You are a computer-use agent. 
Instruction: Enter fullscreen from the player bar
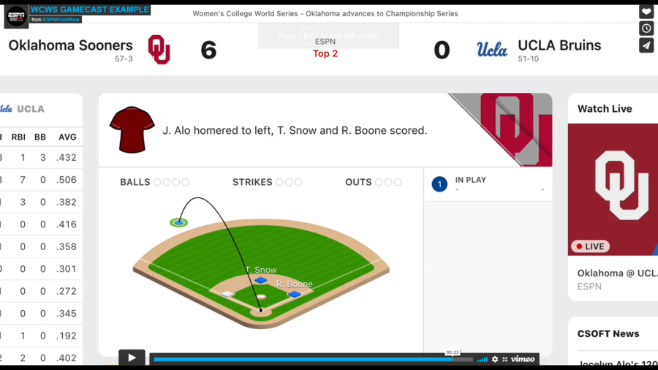[x=504, y=359]
